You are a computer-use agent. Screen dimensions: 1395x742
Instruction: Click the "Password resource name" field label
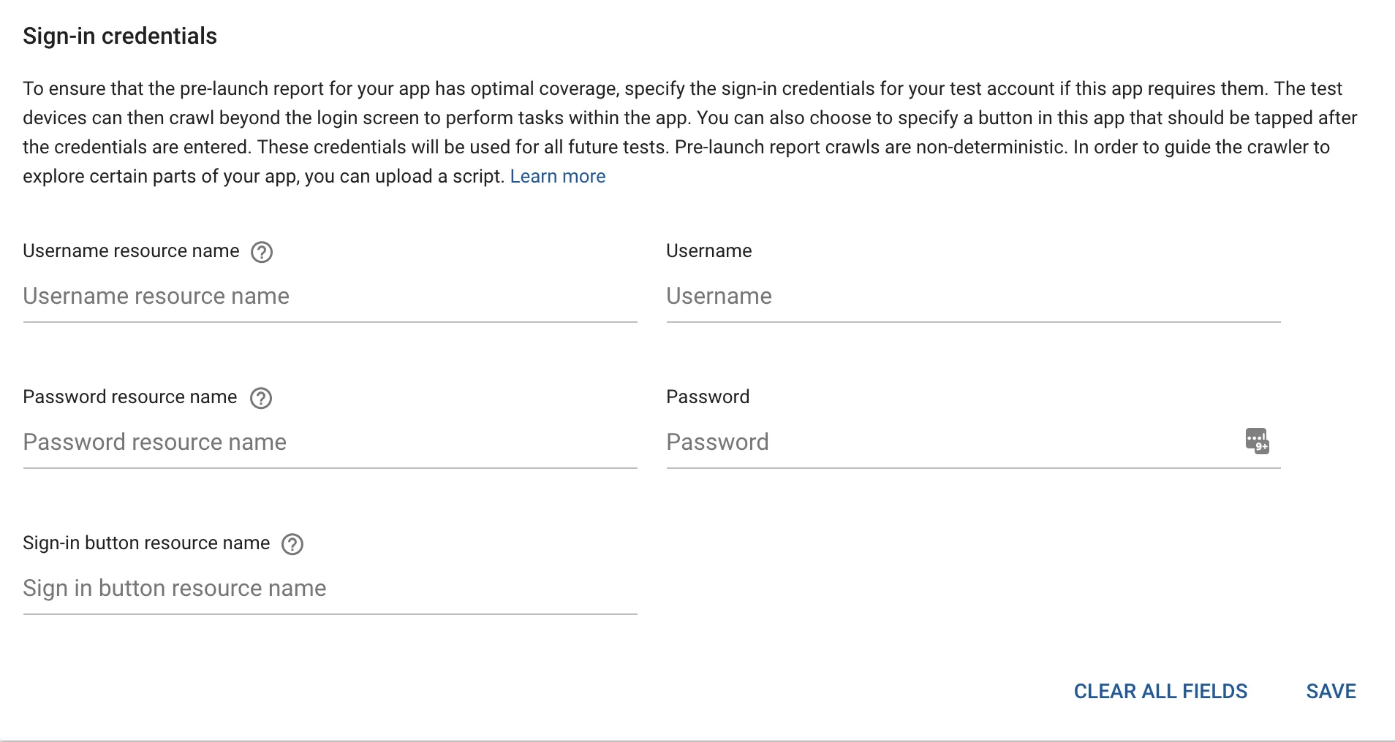tap(130, 397)
